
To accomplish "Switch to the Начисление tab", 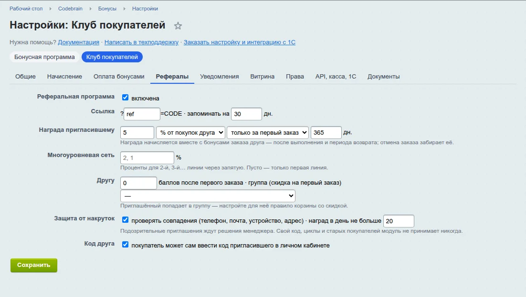I will tap(64, 77).
